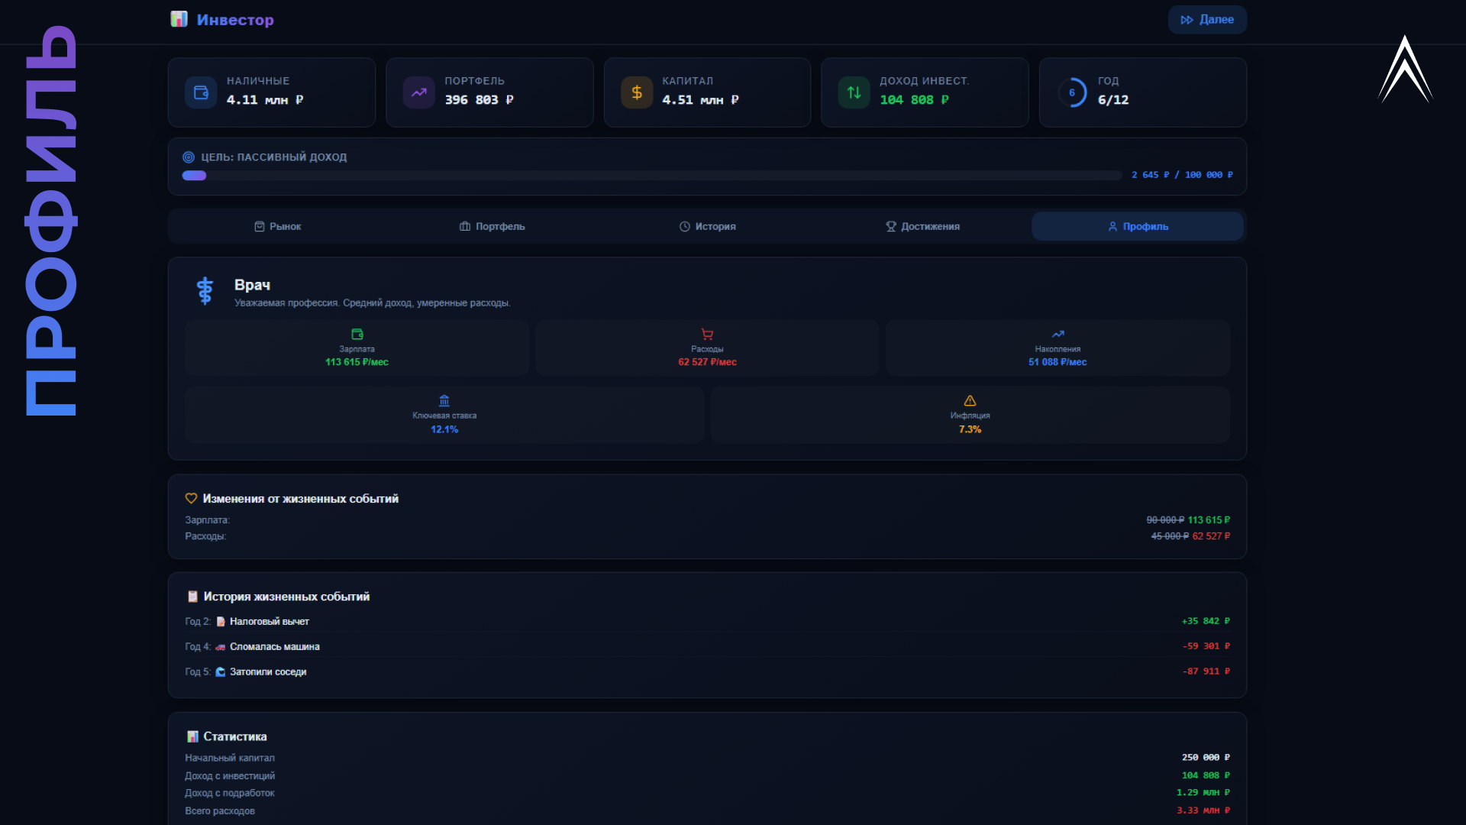Click the bank building icon for Ключевая ставка

[x=444, y=400]
